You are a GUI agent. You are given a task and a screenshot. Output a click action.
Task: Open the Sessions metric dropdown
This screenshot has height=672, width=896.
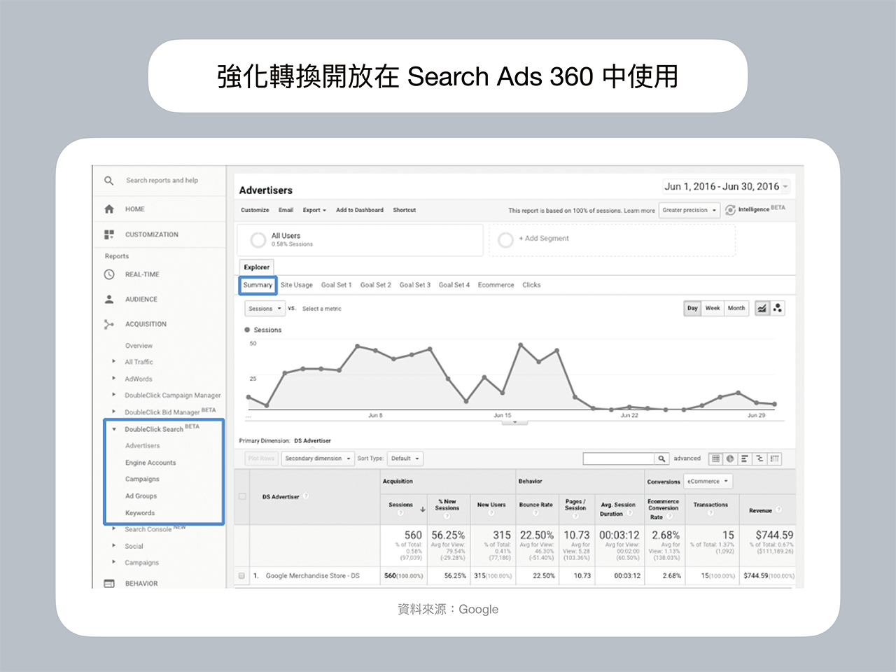[265, 309]
